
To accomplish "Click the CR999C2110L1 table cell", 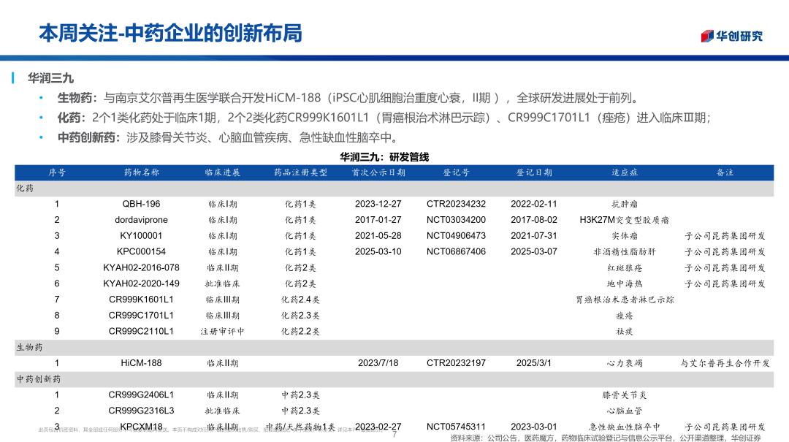I will 142,331.
